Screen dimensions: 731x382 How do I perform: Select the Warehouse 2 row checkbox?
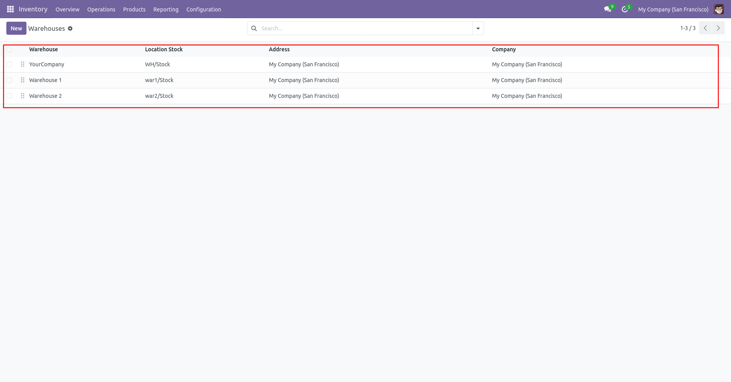point(9,96)
